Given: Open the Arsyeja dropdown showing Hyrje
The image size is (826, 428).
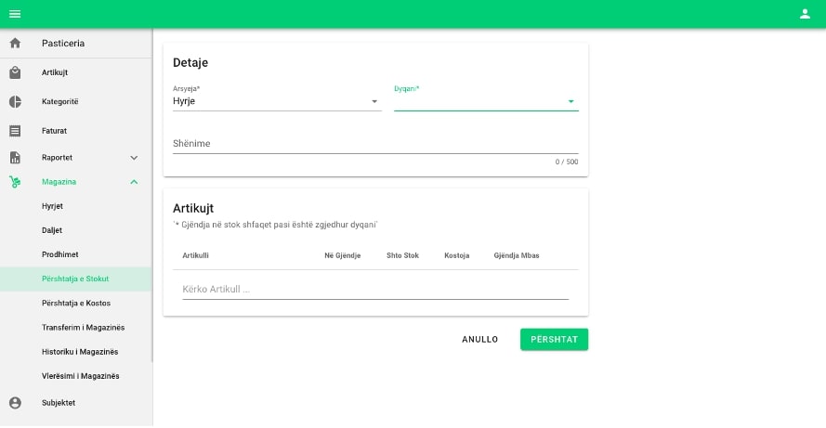Looking at the screenshot, I should [276, 101].
